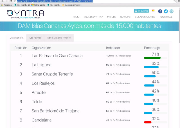Click the third round social icon
Screen dimensions: 180x128
(171, 11)
